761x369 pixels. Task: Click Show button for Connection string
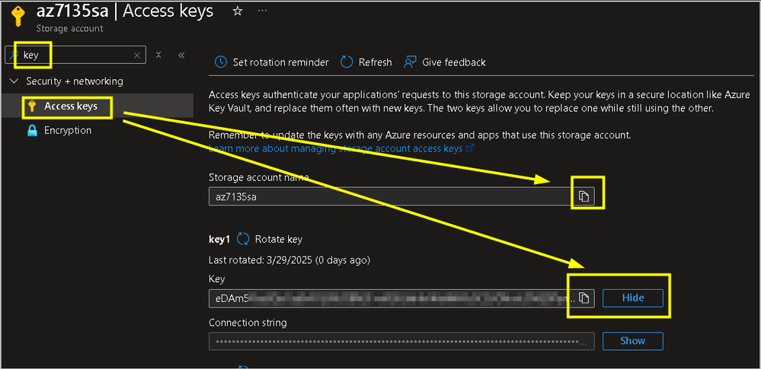pos(633,341)
